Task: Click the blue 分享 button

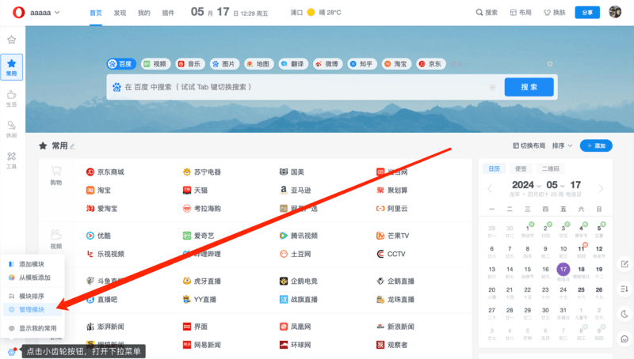Action: (x=587, y=13)
